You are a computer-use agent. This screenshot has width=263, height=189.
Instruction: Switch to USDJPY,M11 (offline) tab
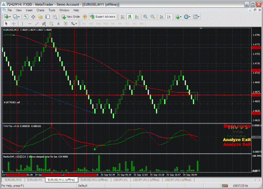(x=146, y=180)
